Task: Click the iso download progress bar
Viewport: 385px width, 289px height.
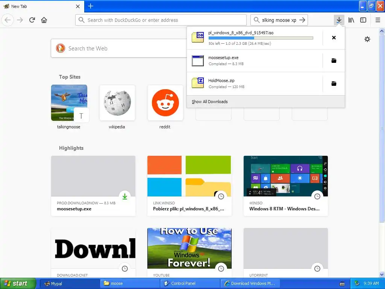Action: (261, 38)
